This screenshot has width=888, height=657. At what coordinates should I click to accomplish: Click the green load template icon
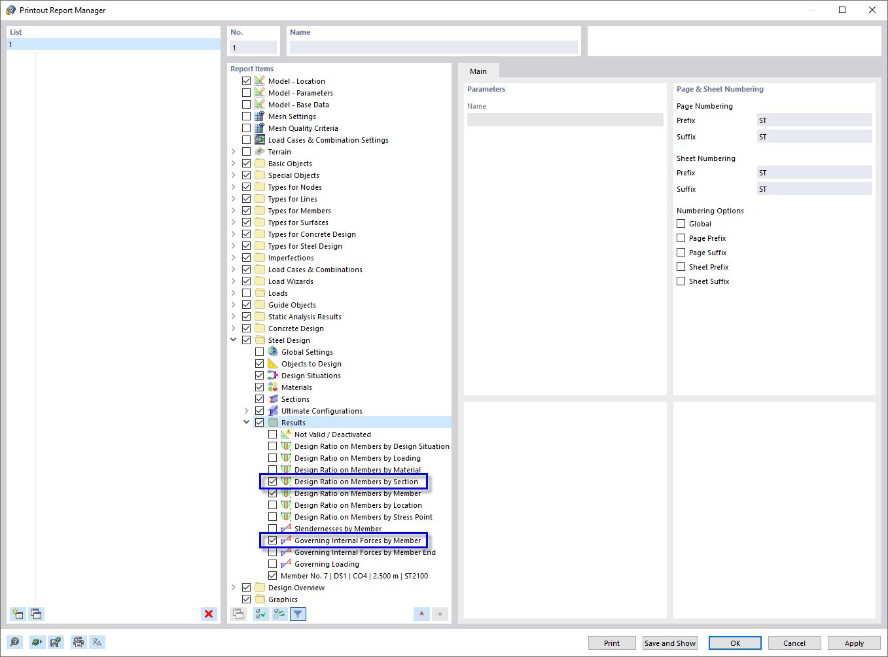point(37,642)
